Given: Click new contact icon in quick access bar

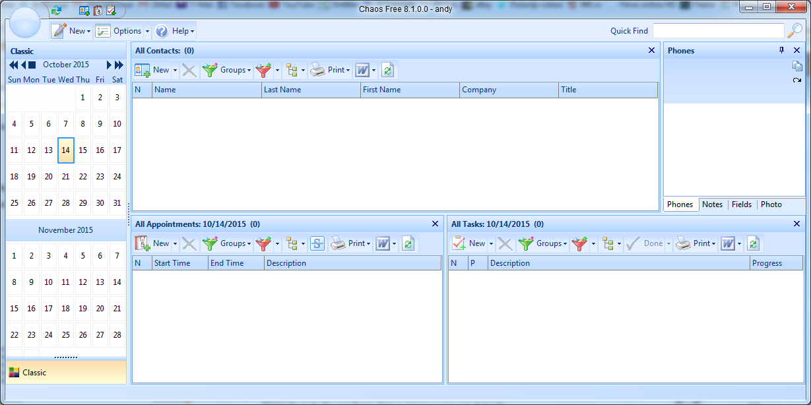Looking at the screenshot, I should [84, 10].
